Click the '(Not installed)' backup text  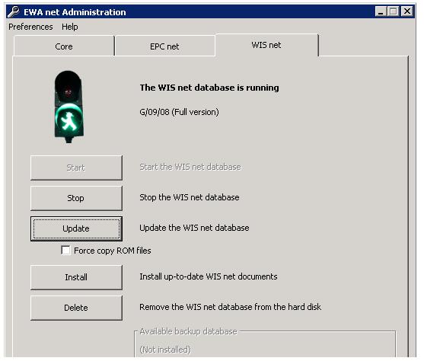[x=165, y=350]
